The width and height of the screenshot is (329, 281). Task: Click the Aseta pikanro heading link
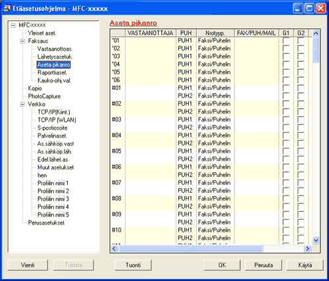click(x=134, y=23)
